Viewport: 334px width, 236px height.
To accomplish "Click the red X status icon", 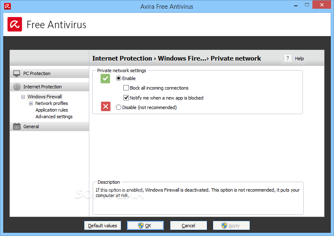I will 106,107.
